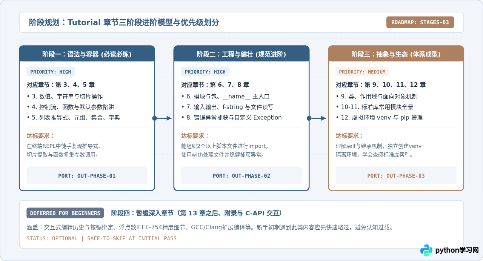Click text 理解self与继承机制，独立创建venv
The image size is (483, 261).
378,146
